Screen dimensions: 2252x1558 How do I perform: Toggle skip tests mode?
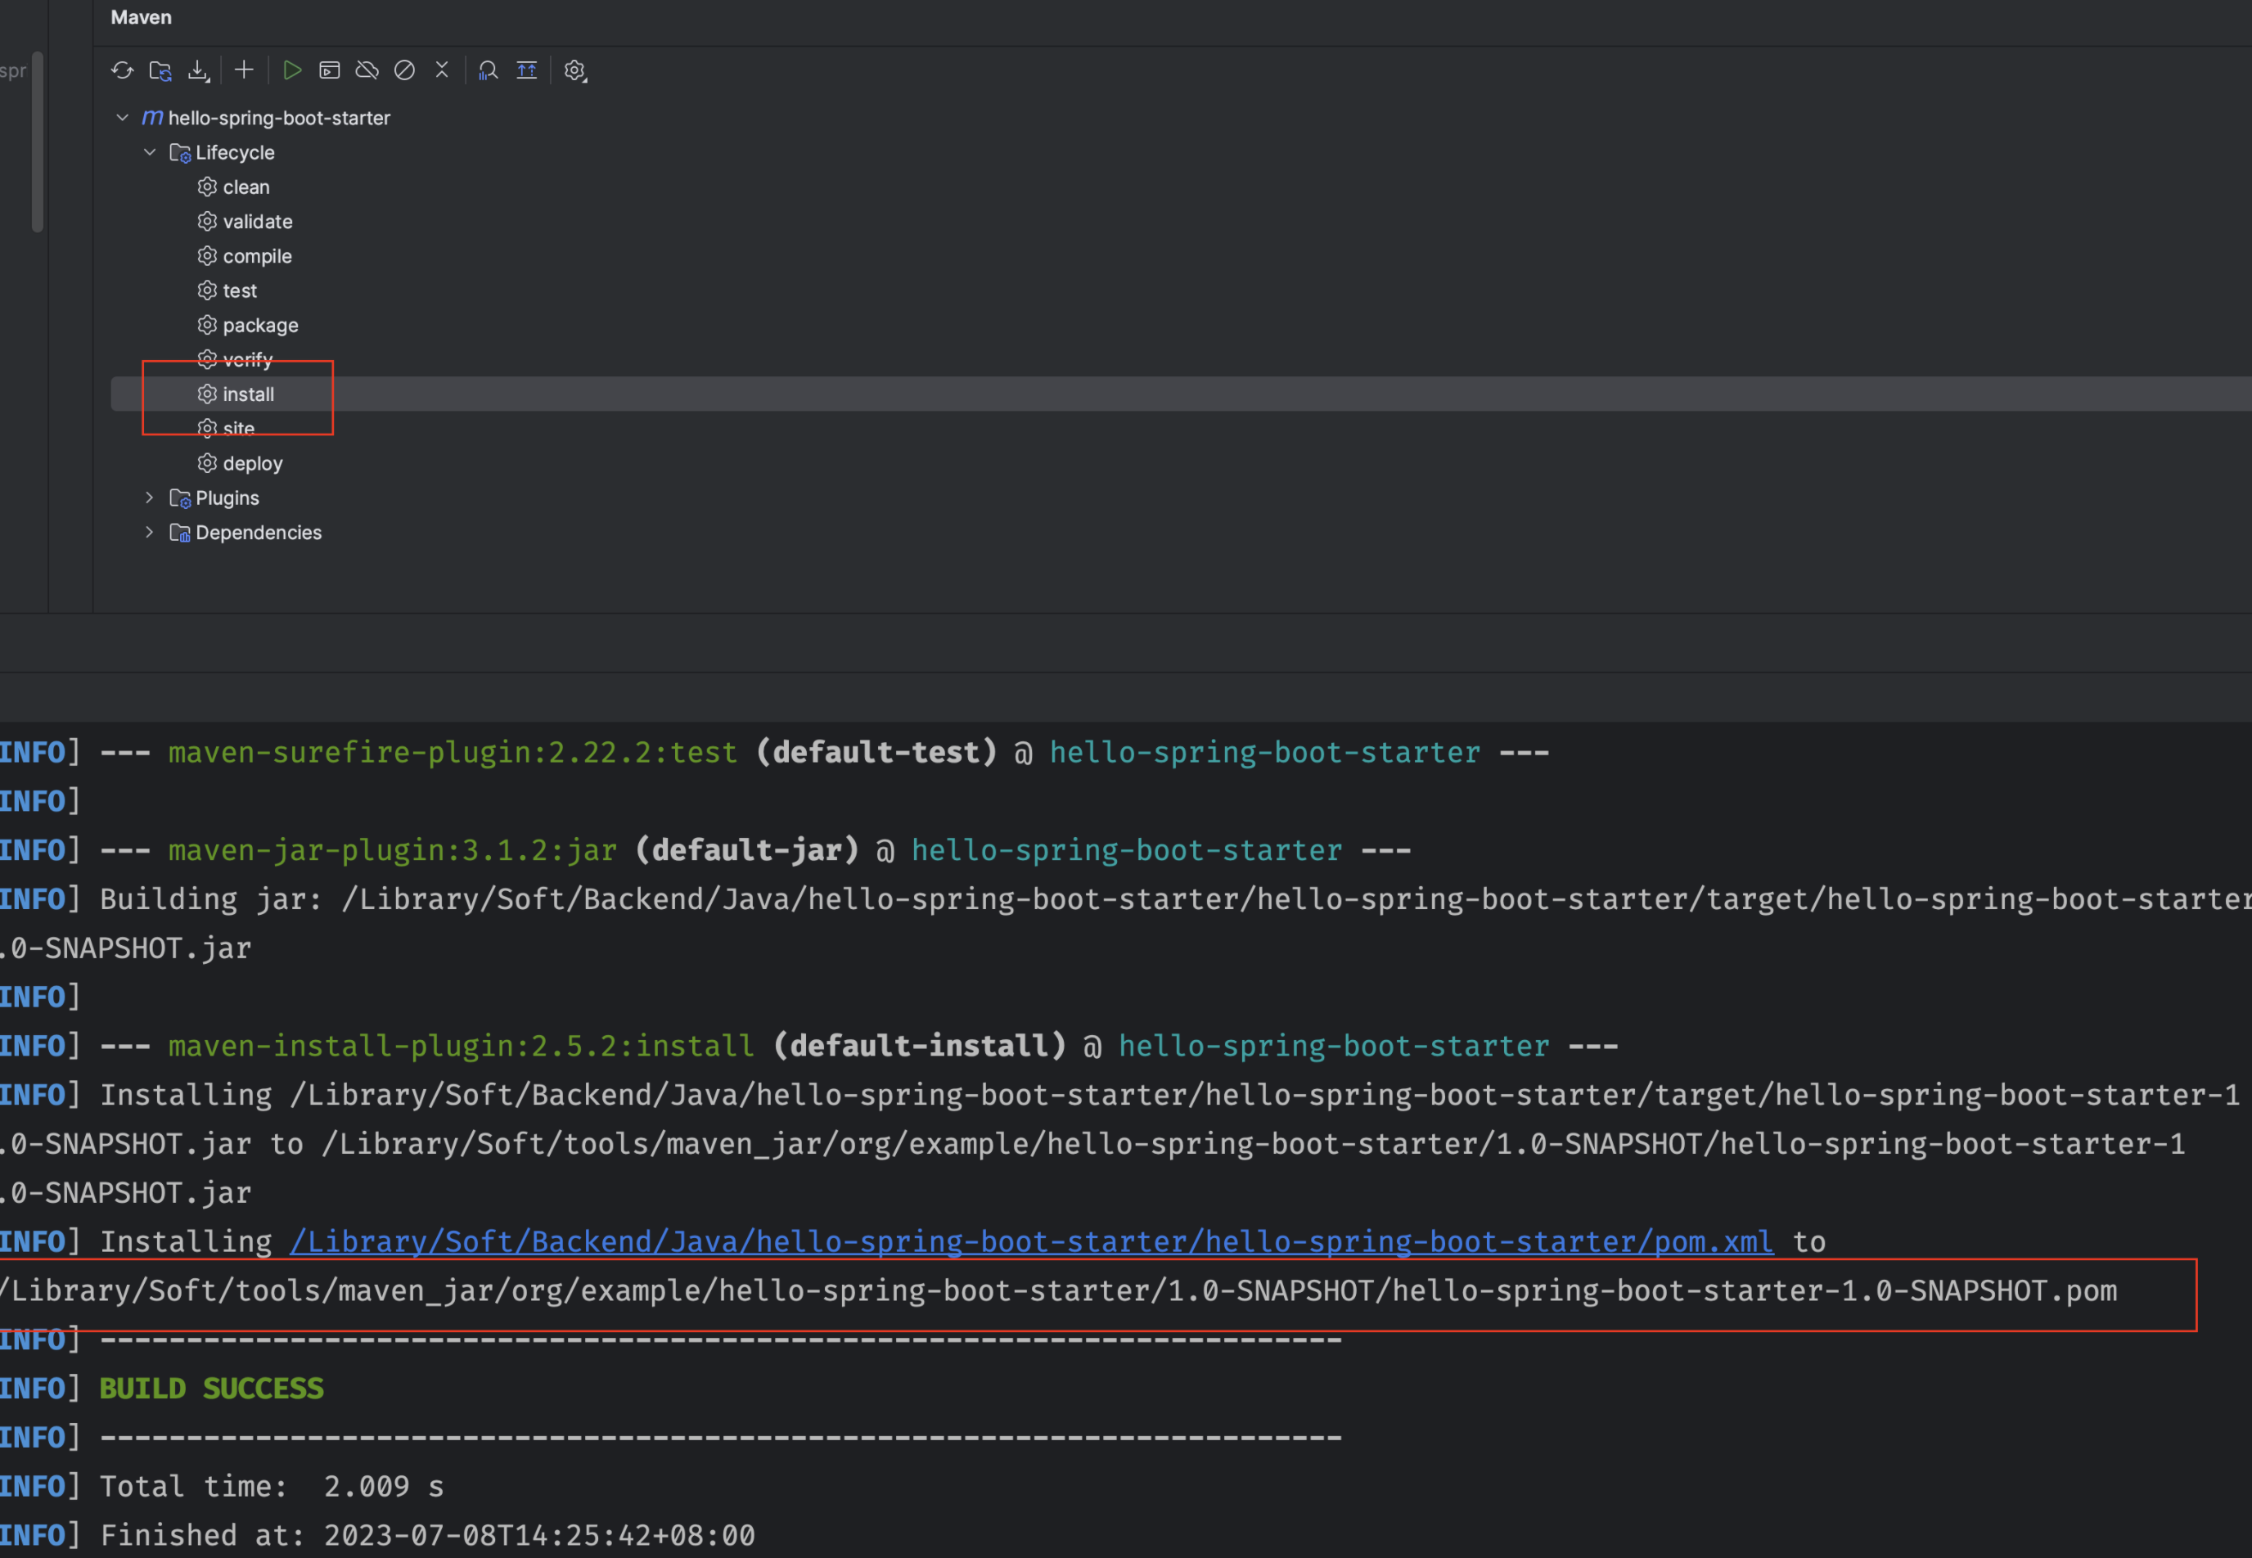pos(404,70)
